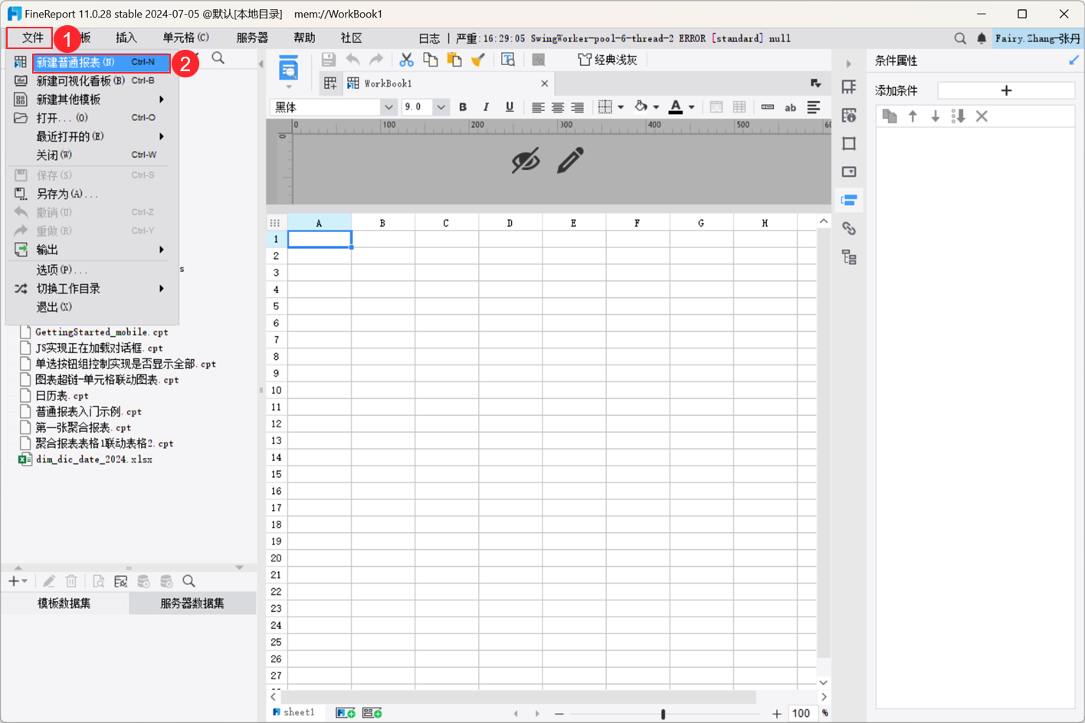1085x723 pixels.
Task: Open the cell border style dropdown arrow
Action: 621,108
